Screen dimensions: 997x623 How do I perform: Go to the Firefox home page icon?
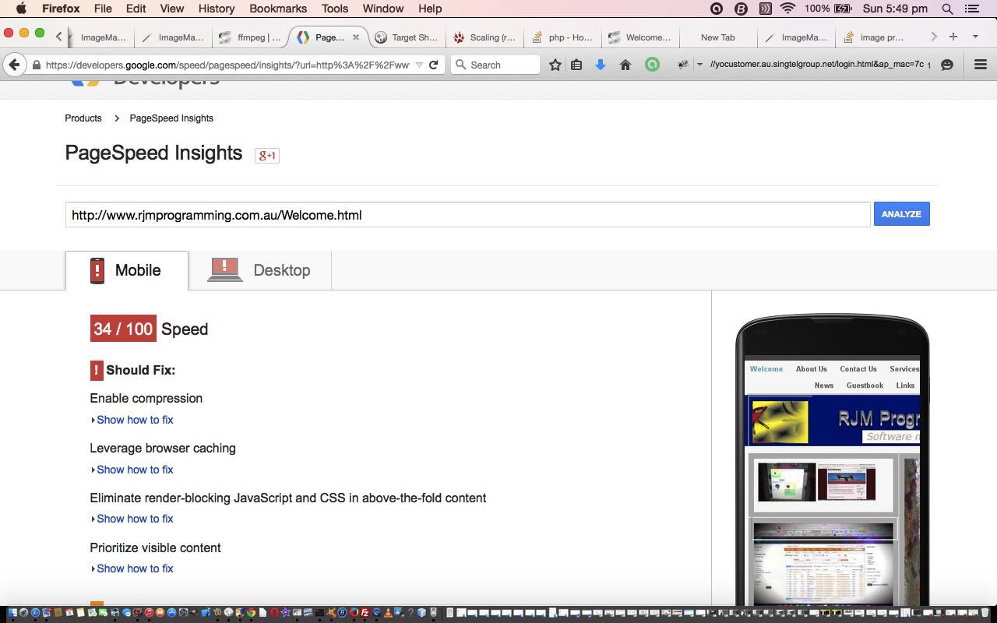[625, 65]
